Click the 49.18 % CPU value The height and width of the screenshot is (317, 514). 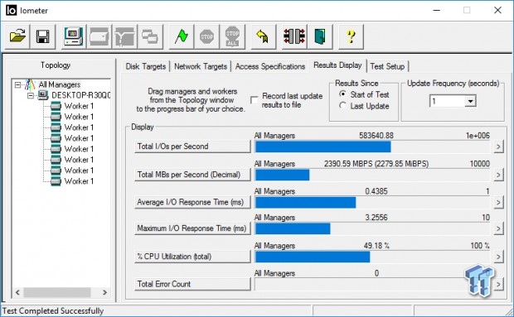(x=376, y=246)
